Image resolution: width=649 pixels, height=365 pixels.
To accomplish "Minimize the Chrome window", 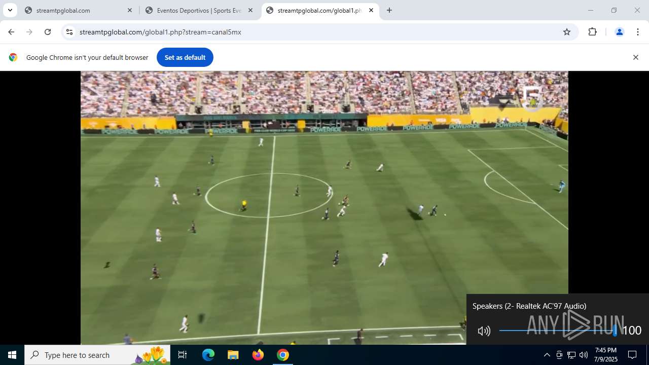I will click(x=590, y=10).
